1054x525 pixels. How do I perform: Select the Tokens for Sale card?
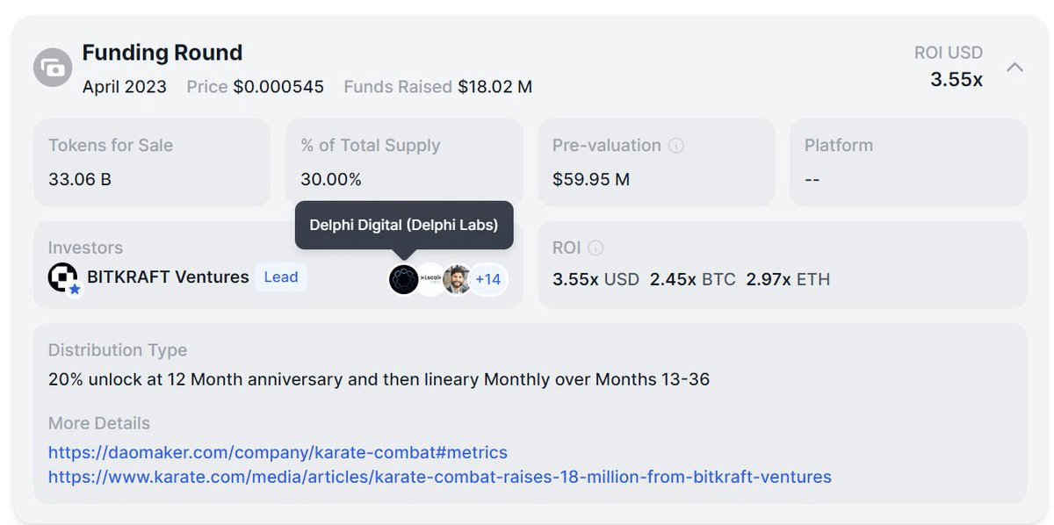click(x=151, y=162)
